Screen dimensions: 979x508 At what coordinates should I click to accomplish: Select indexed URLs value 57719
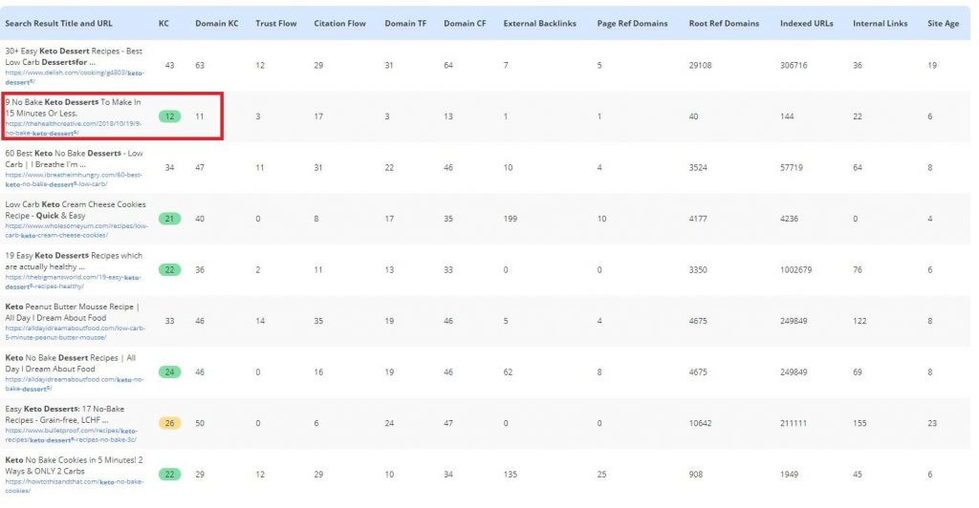point(791,167)
